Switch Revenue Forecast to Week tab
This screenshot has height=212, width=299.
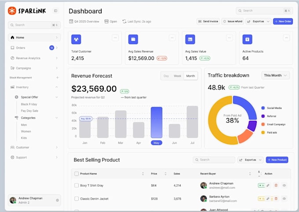coord(177,76)
